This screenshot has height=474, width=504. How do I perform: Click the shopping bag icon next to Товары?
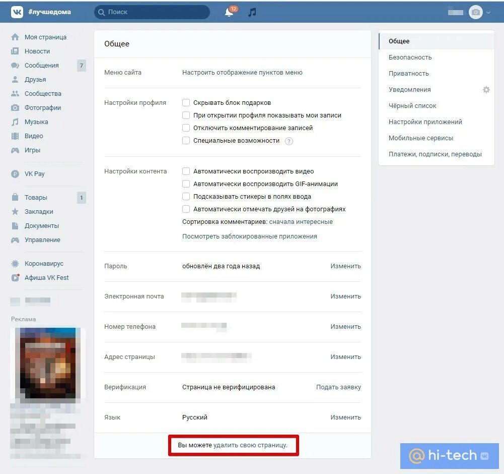click(x=15, y=197)
